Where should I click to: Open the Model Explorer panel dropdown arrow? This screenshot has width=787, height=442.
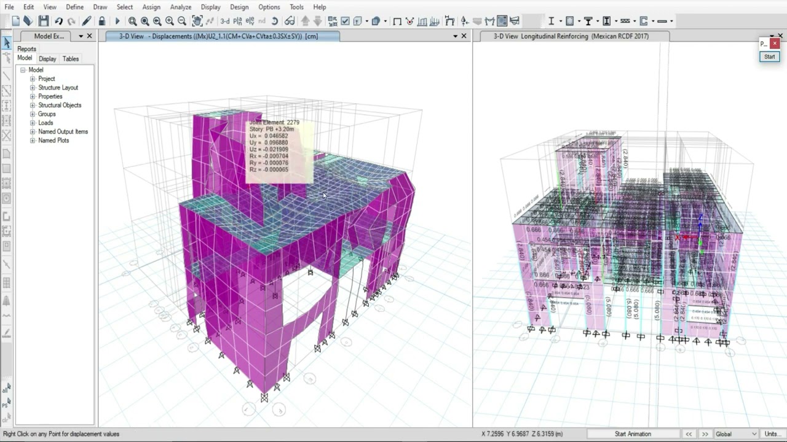(81, 36)
